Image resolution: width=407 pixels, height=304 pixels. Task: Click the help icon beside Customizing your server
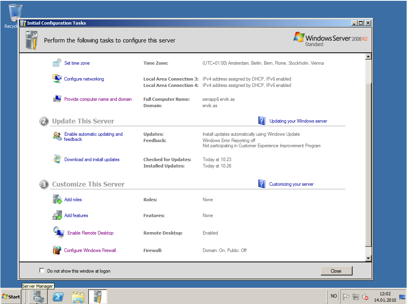pyautogui.click(x=262, y=184)
